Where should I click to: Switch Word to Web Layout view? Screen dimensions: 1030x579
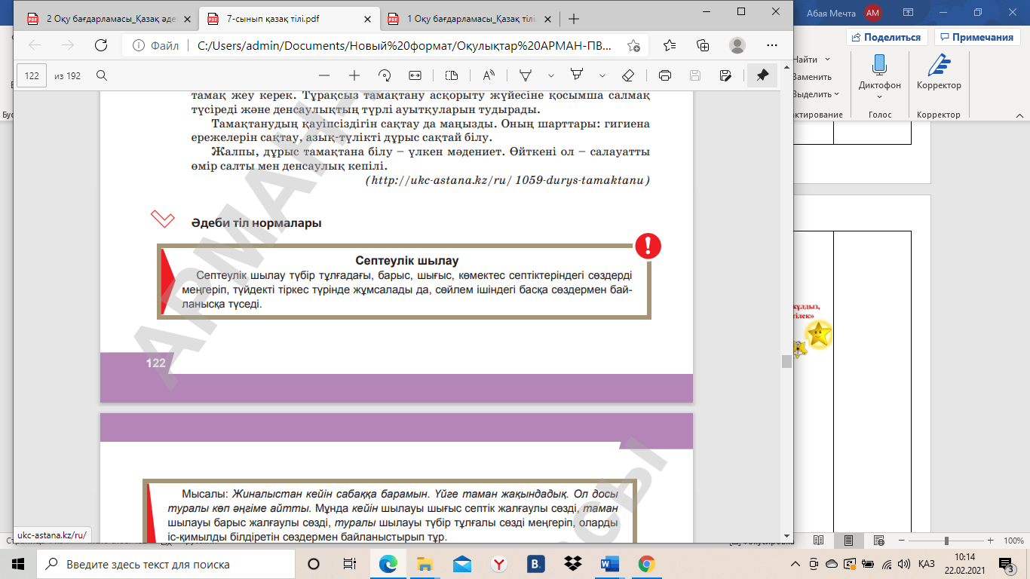879,540
